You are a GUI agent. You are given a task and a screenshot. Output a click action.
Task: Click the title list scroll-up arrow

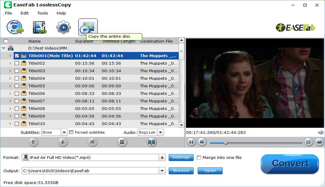(x=181, y=40)
